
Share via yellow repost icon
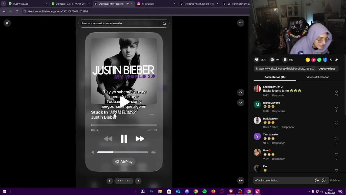(308, 60)
